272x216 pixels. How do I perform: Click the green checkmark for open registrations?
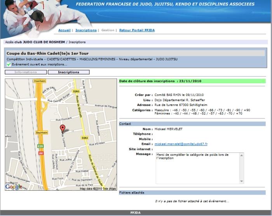[x=9, y=64]
